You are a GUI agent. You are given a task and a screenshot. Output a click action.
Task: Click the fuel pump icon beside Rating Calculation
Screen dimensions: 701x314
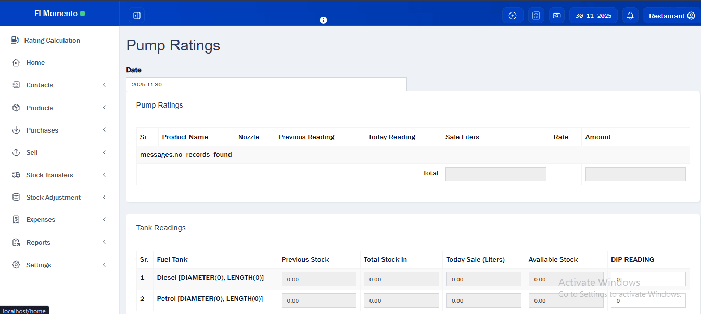pos(15,40)
